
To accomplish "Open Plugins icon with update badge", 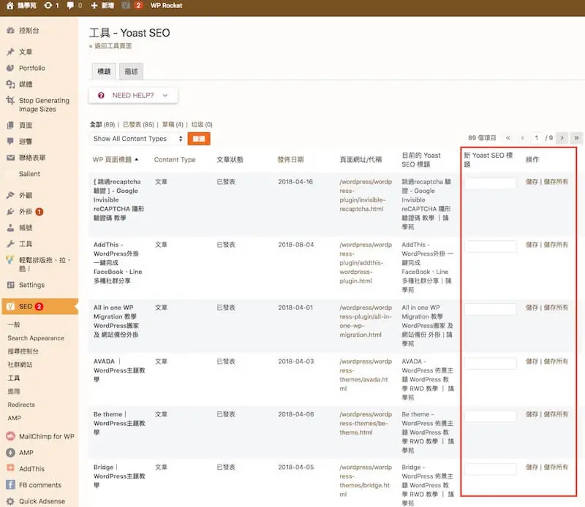I will point(10,212).
